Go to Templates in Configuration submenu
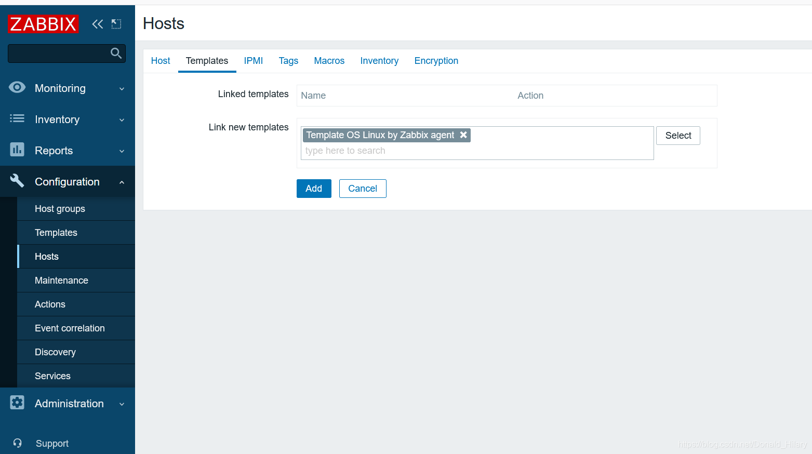Screen dimensions: 812x454 tap(76, 233)
